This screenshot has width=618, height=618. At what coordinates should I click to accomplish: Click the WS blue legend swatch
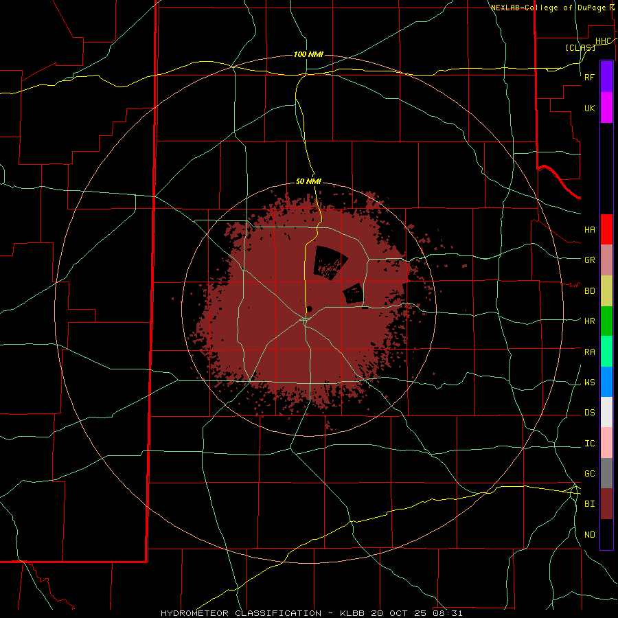pyautogui.click(x=606, y=382)
